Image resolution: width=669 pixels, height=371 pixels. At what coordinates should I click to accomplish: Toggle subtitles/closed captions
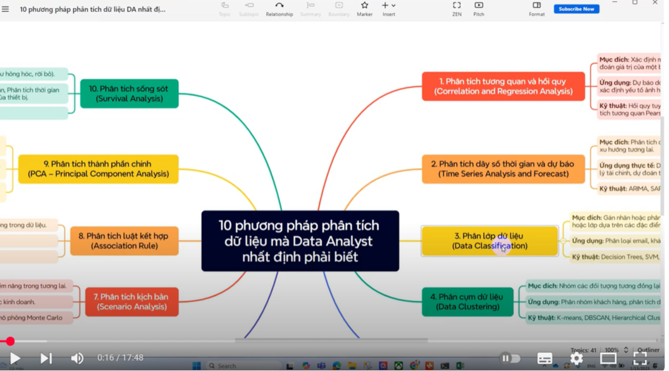click(545, 359)
